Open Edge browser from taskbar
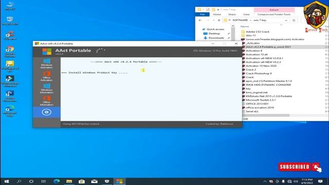This screenshot has height=185, width=329. [57, 181]
